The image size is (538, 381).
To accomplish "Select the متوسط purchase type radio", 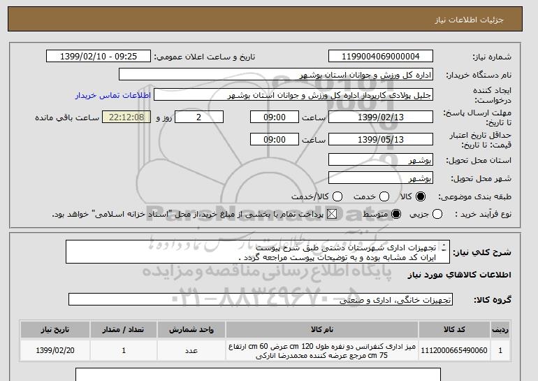I will (x=396, y=214).
